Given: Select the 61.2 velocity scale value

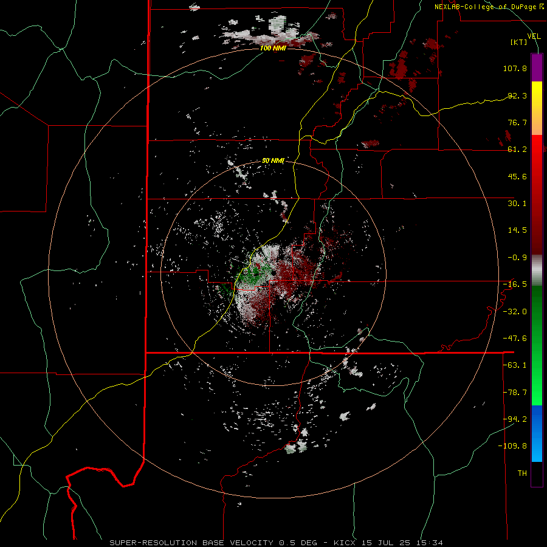Looking at the screenshot, I should pos(517,150).
